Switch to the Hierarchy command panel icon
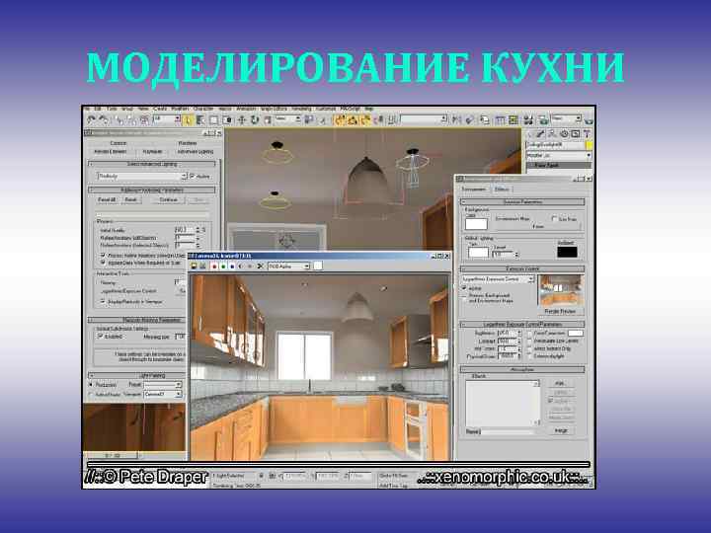The image size is (711, 533). pyautogui.click(x=552, y=133)
